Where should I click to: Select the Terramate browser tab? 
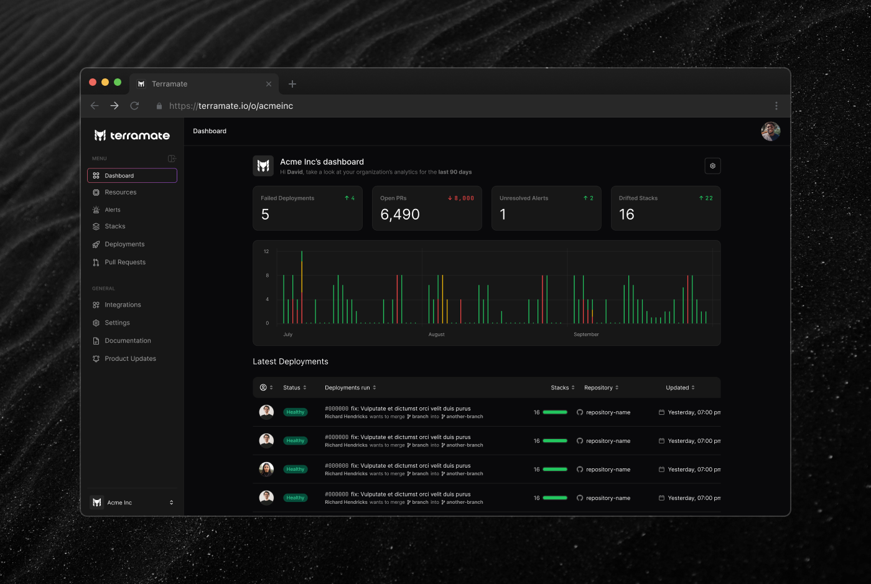(x=205, y=84)
